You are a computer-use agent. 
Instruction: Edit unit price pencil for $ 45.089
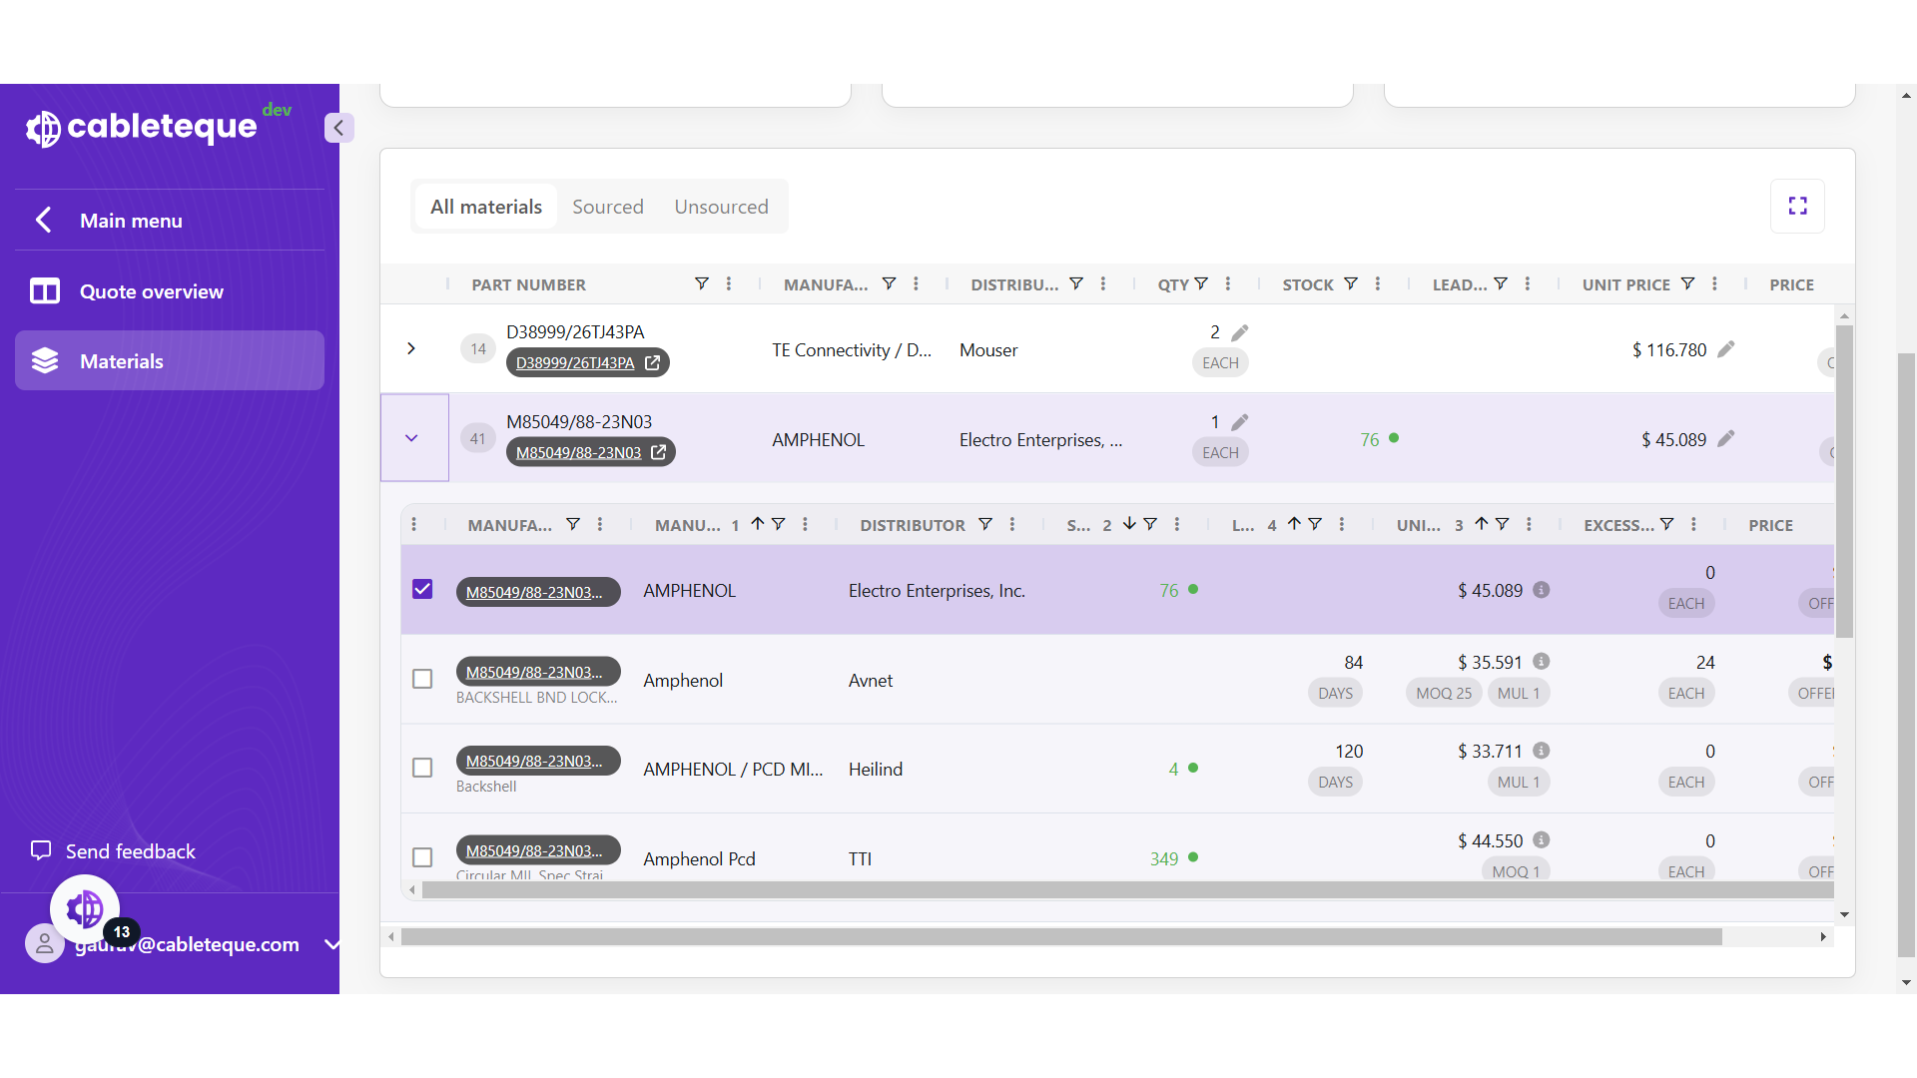(1726, 438)
